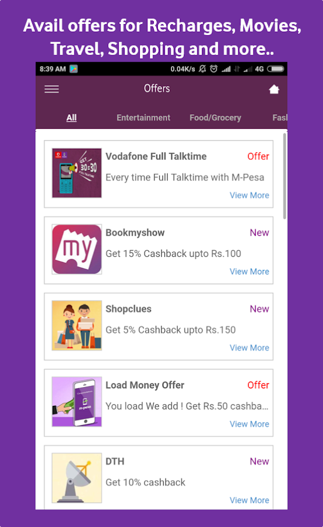Screen dimensions: 323x527
Task: Select the All tab
Action: pos(71,118)
